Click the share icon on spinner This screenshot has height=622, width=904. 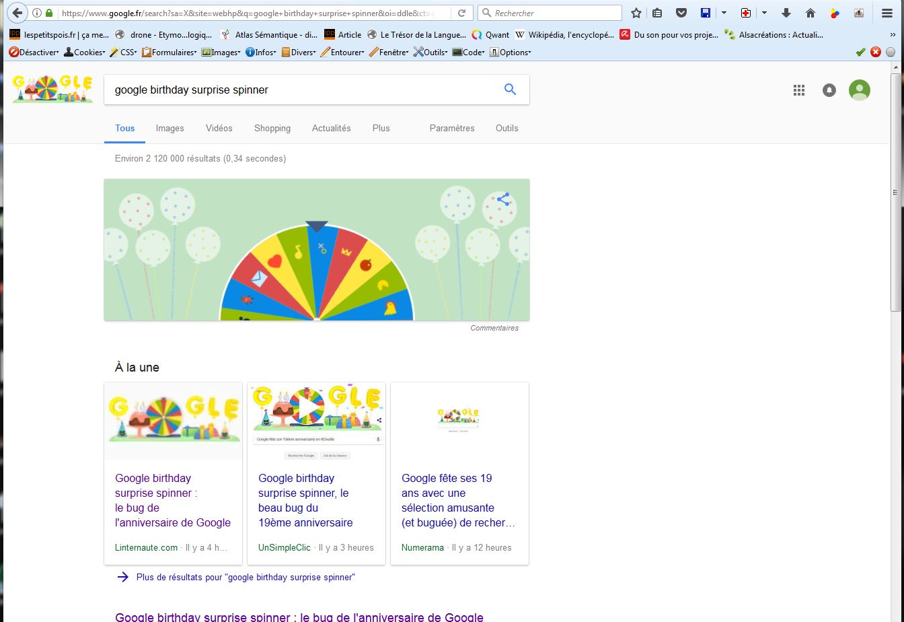503,199
